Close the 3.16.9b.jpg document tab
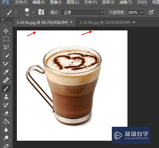Image resolution: width=159 pixels, height=148 pixels. click(x=134, y=22)
